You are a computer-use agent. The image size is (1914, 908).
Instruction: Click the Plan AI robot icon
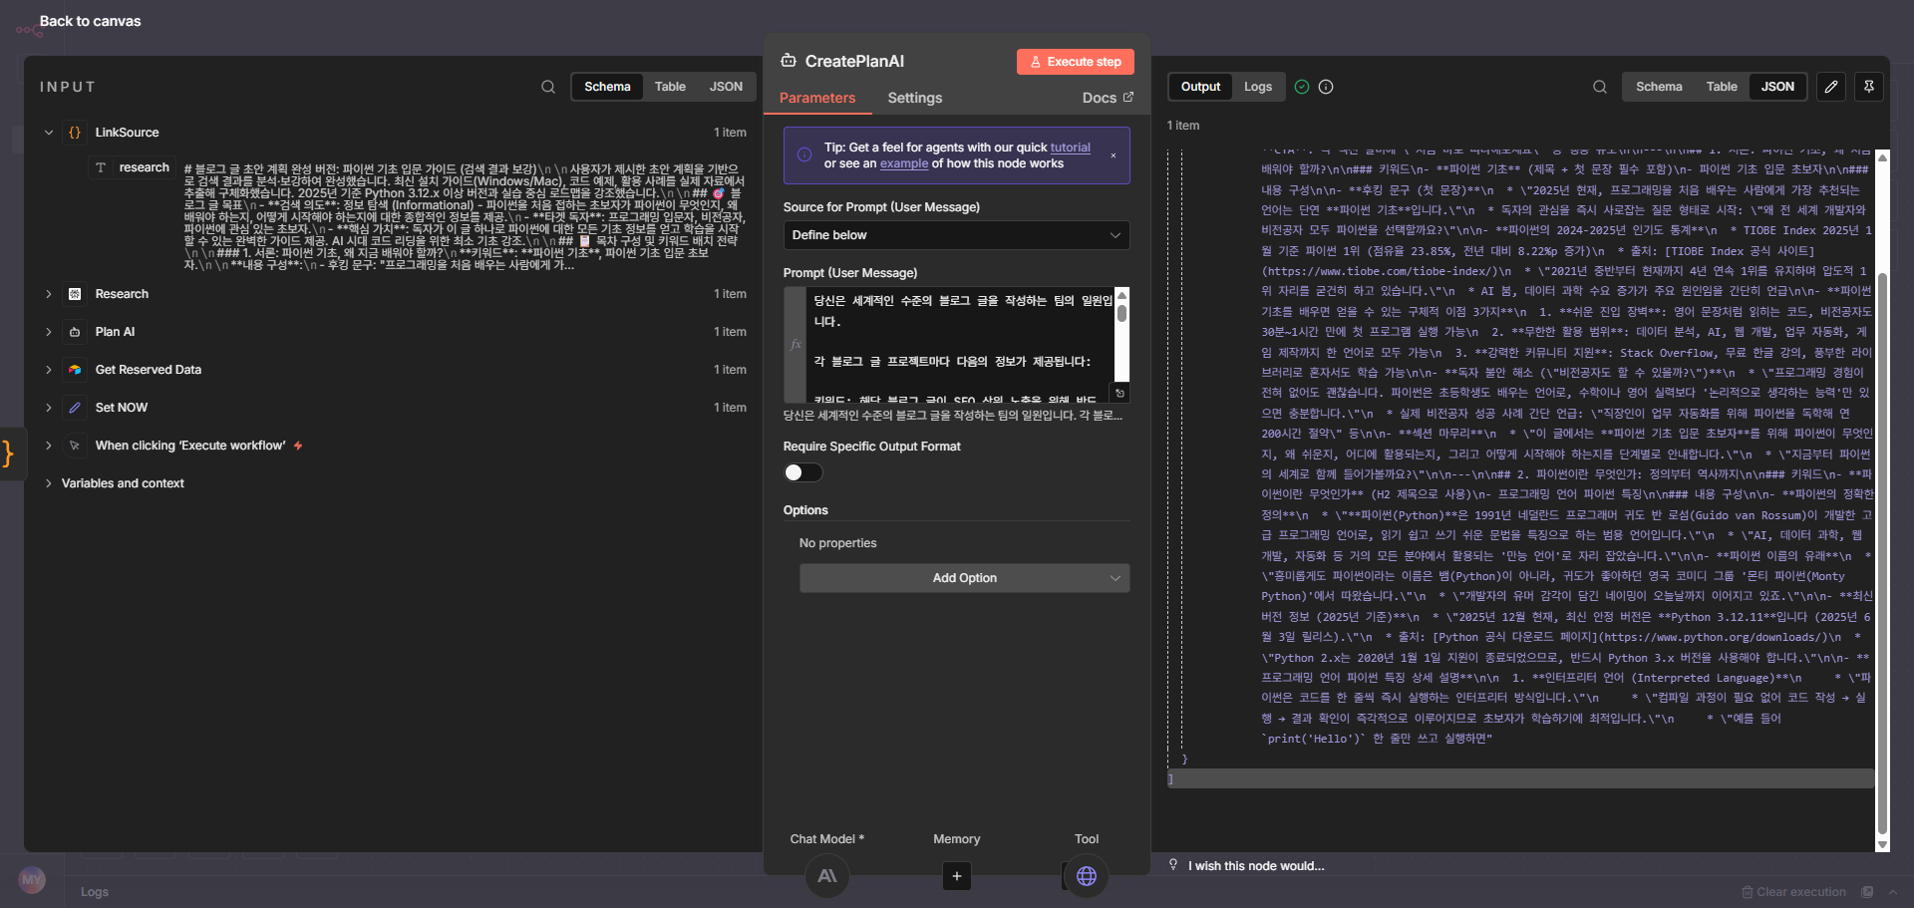[75, 332]
